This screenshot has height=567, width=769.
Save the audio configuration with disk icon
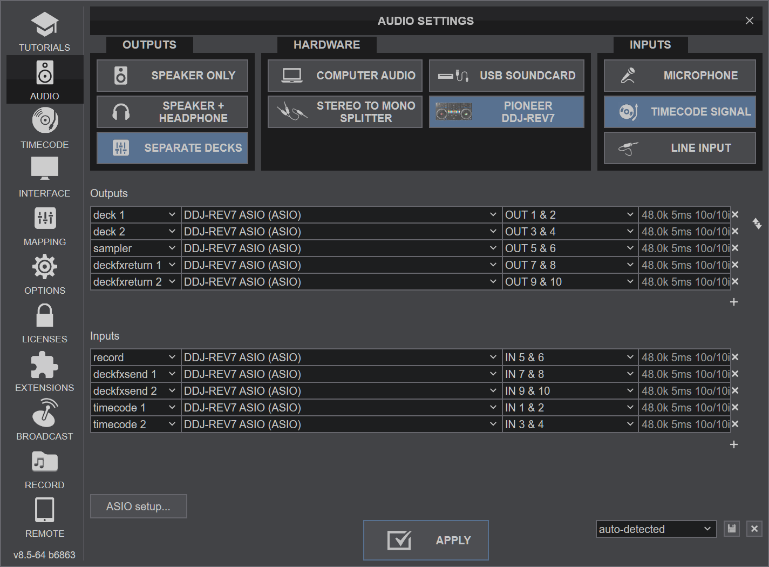(731, 529)
